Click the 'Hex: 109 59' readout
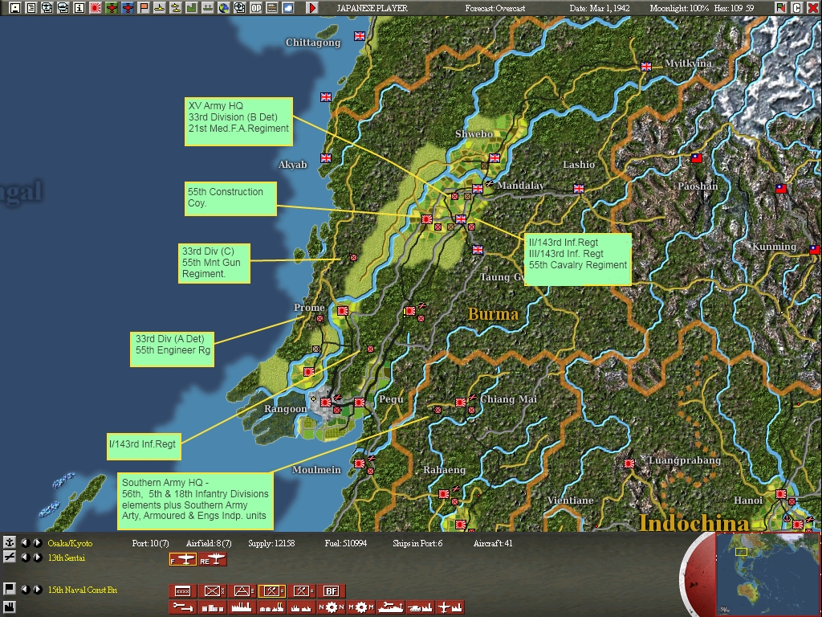This screenshot has height=617, width=822. tap(734, 8)
